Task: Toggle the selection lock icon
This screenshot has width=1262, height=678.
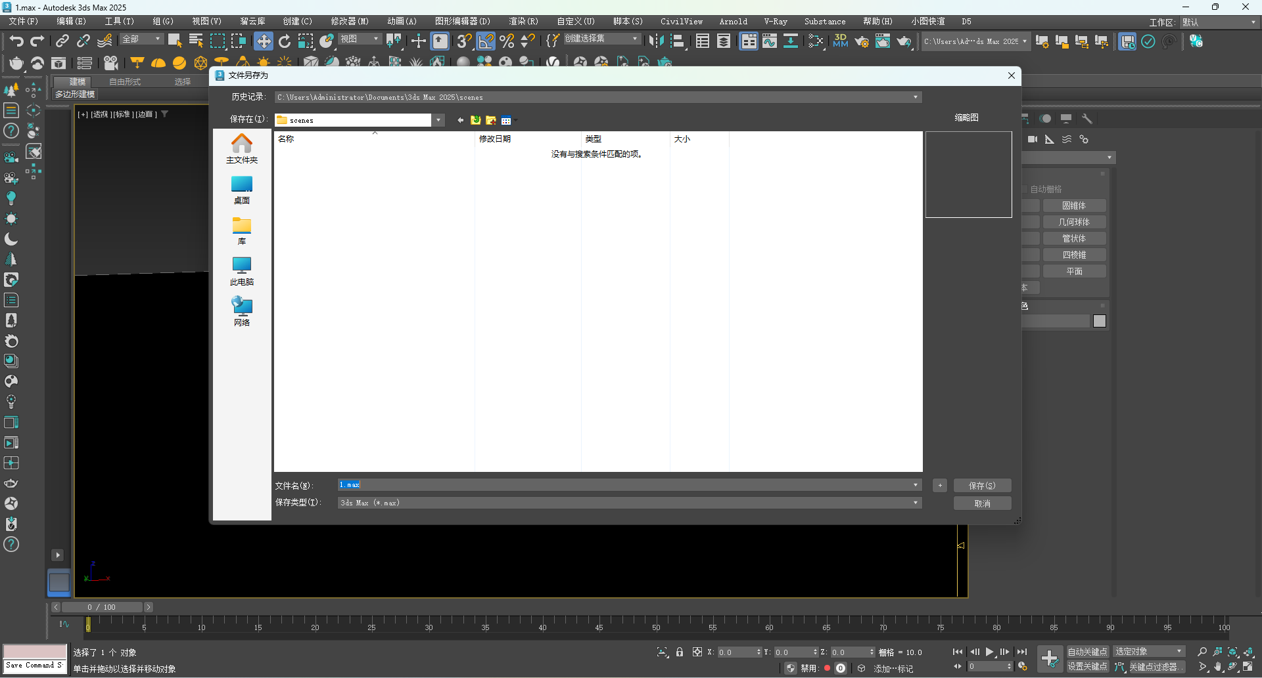Action: tap(680, 652)
